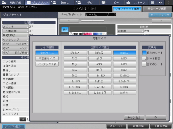Choose A4 portrait paper size
Viewport: 173px width, 129px height.
(x=100, y=59)
